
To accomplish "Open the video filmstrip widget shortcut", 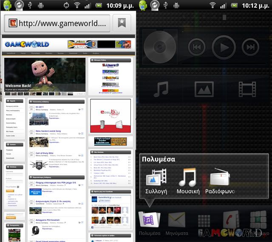I will tap(247, 89).
